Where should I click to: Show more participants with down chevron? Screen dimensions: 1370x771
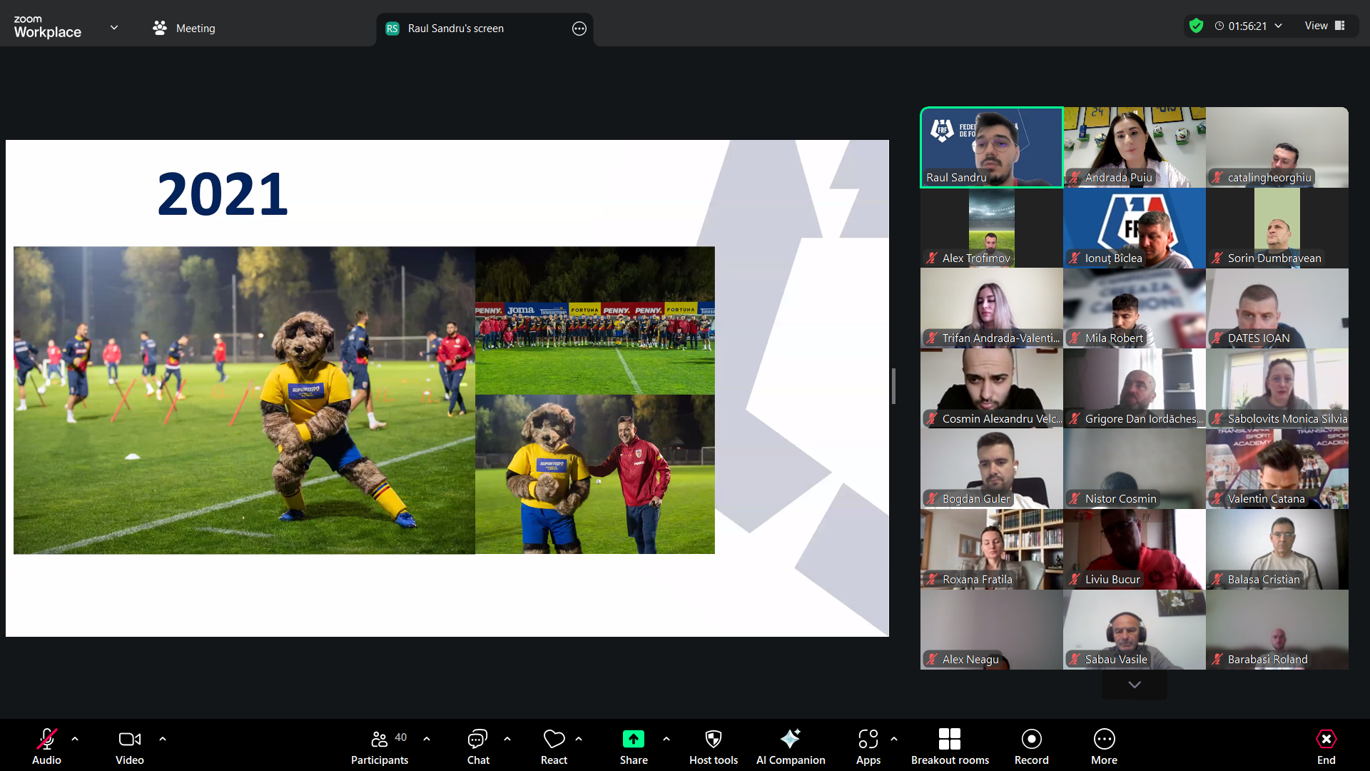[x=1134, y=685]
